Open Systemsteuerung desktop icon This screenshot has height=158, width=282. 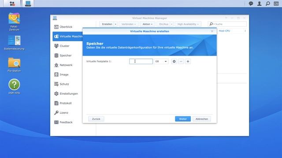click(14, 43)
